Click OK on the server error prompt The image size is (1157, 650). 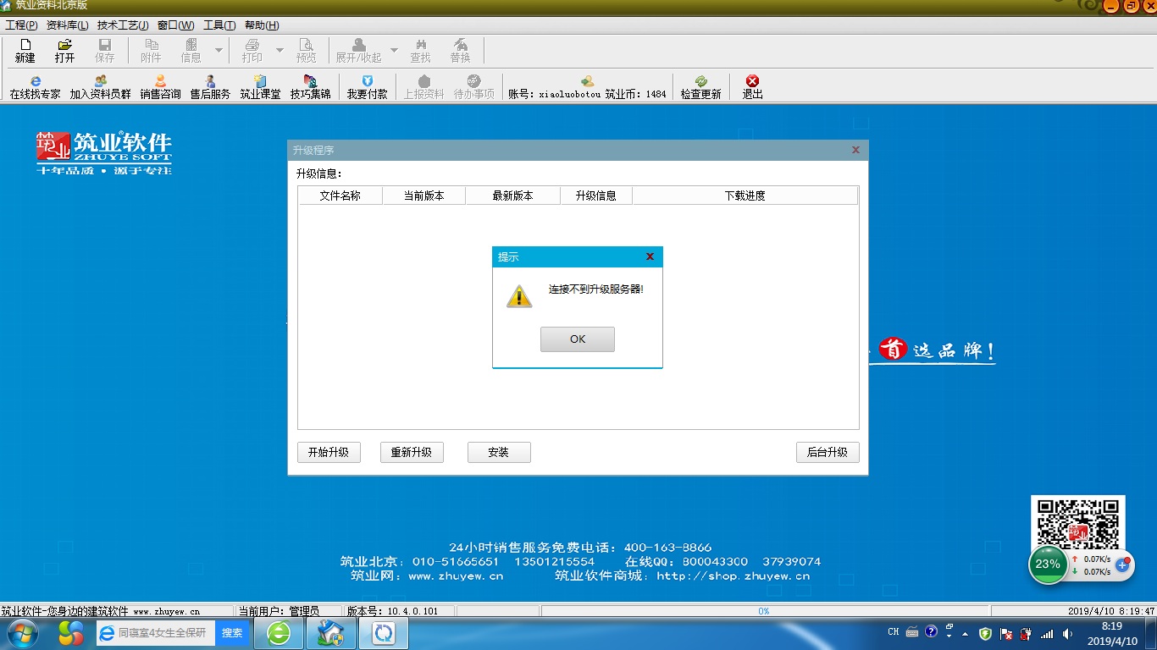pos(577,339)
